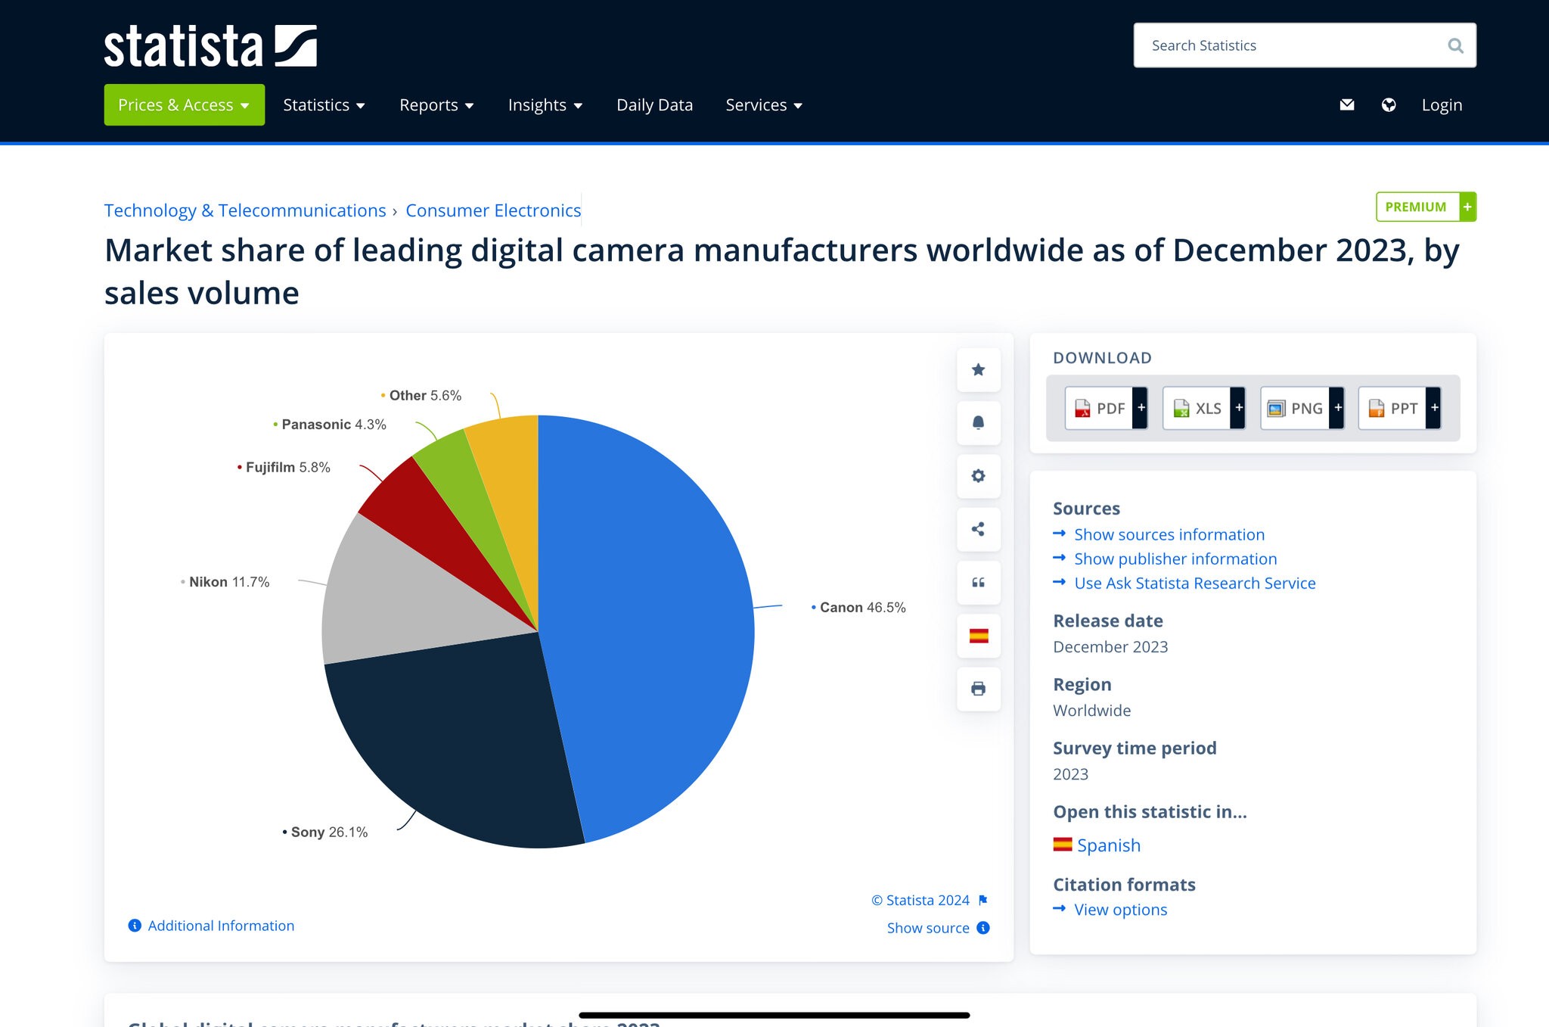1549x1027 pixels.
Task: Click the PREMIUM plus badge
Action: [1426, 207]
